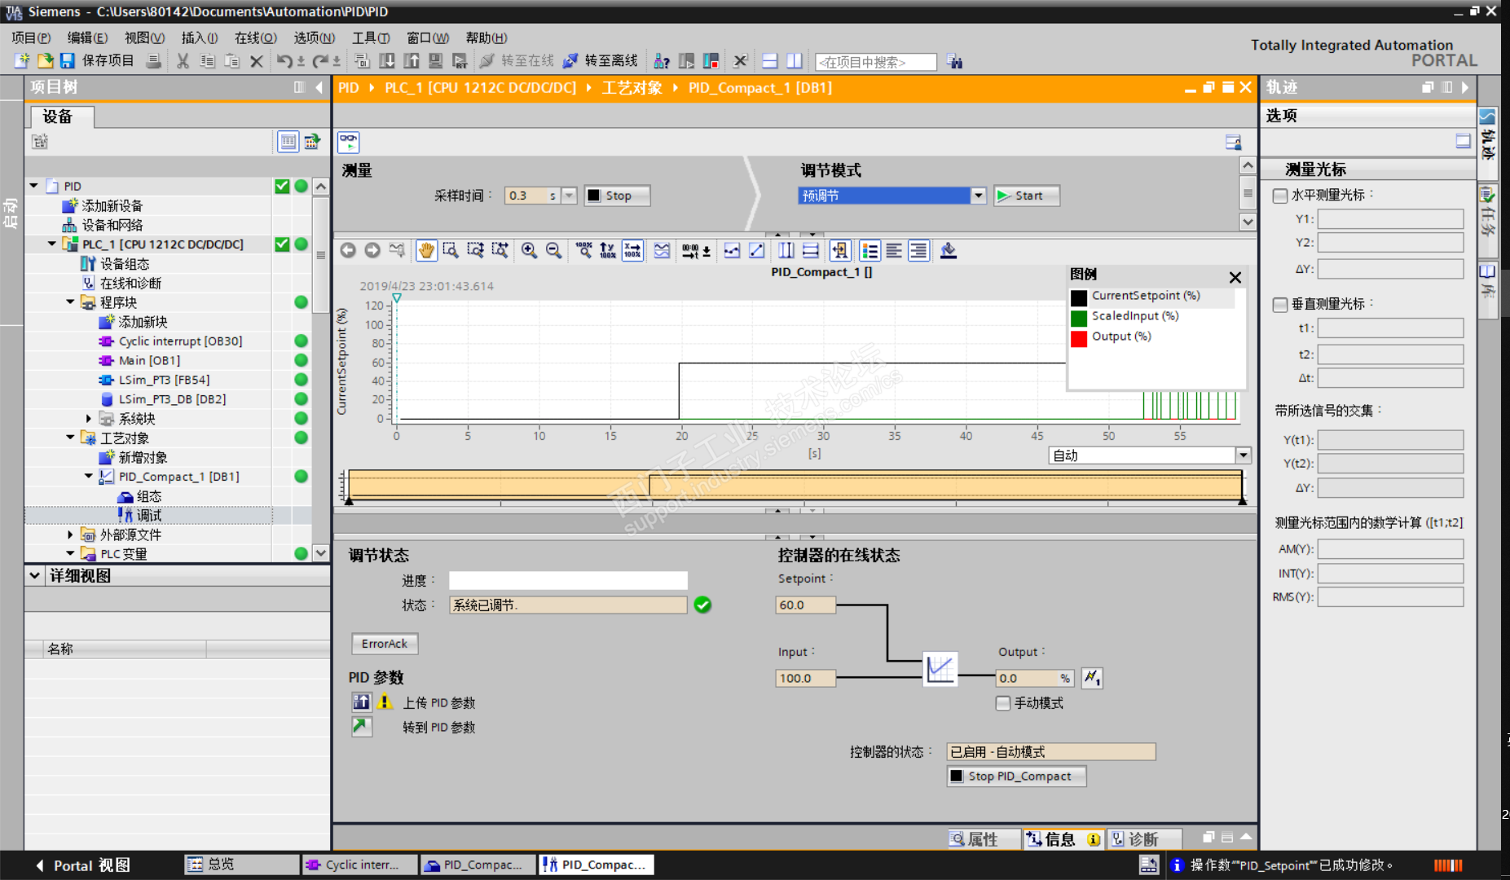This screenshot has height=880, width=1510.
Task: Expand the system blocks folder
Action: (89, 418)
